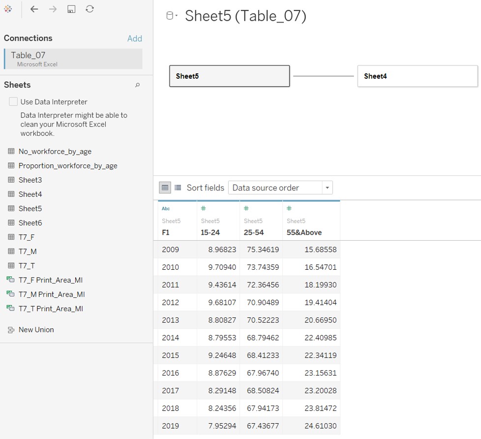
Task: Click the Redo forward arrow
Action: pos(53,8)
